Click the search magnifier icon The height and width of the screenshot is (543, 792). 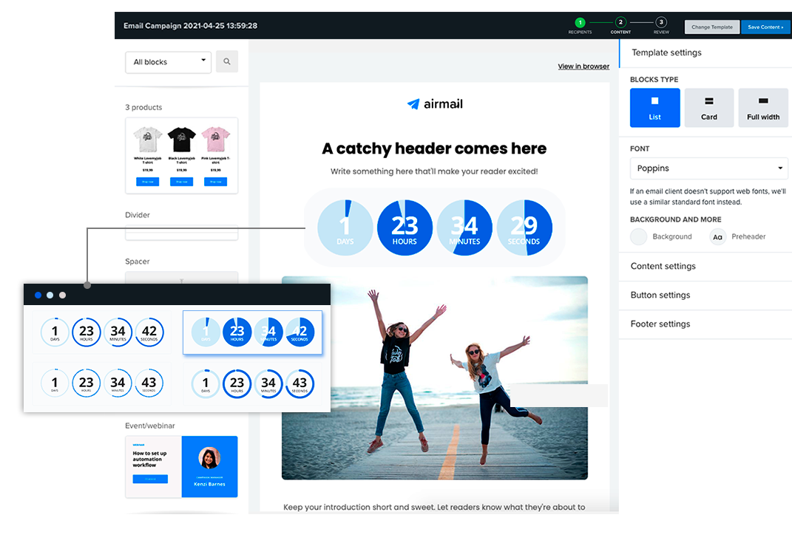click(227, 62)
